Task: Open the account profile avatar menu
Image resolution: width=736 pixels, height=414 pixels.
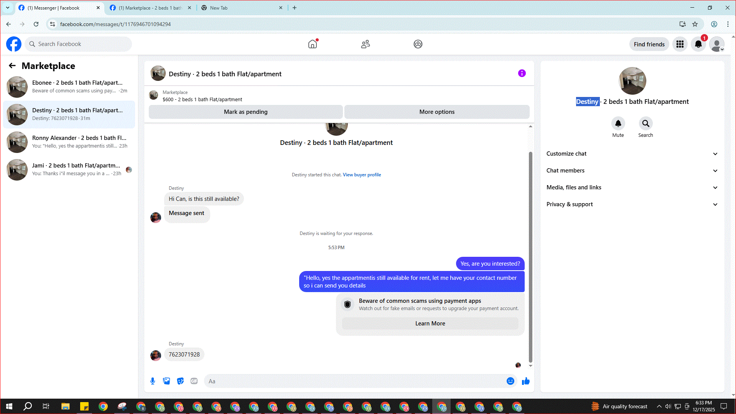Action: pos(717,44)
